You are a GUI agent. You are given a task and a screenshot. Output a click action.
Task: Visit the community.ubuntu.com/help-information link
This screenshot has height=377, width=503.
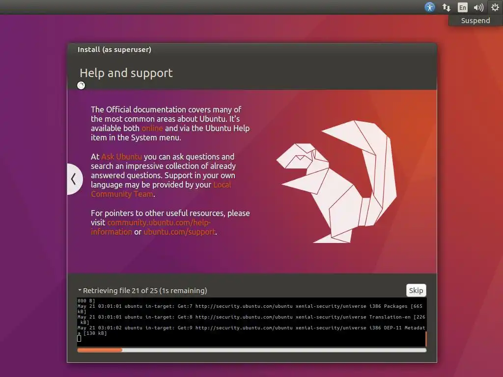(151, 227)
